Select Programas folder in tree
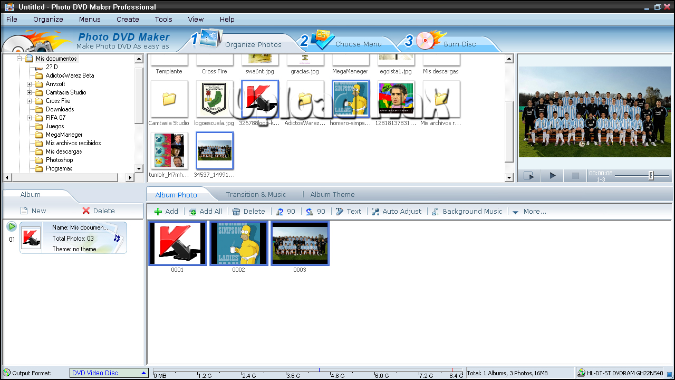The width and height of the screenshot is (675, 380). coord(59,168)
